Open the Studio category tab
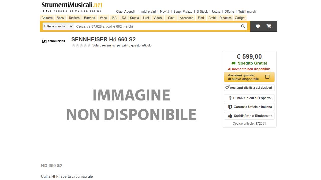This screenshot has width=321, height=180. (x=134, y=18)
